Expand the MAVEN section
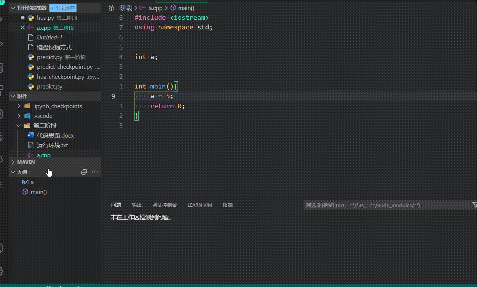477x287 pixels. [x=13, y=162]
